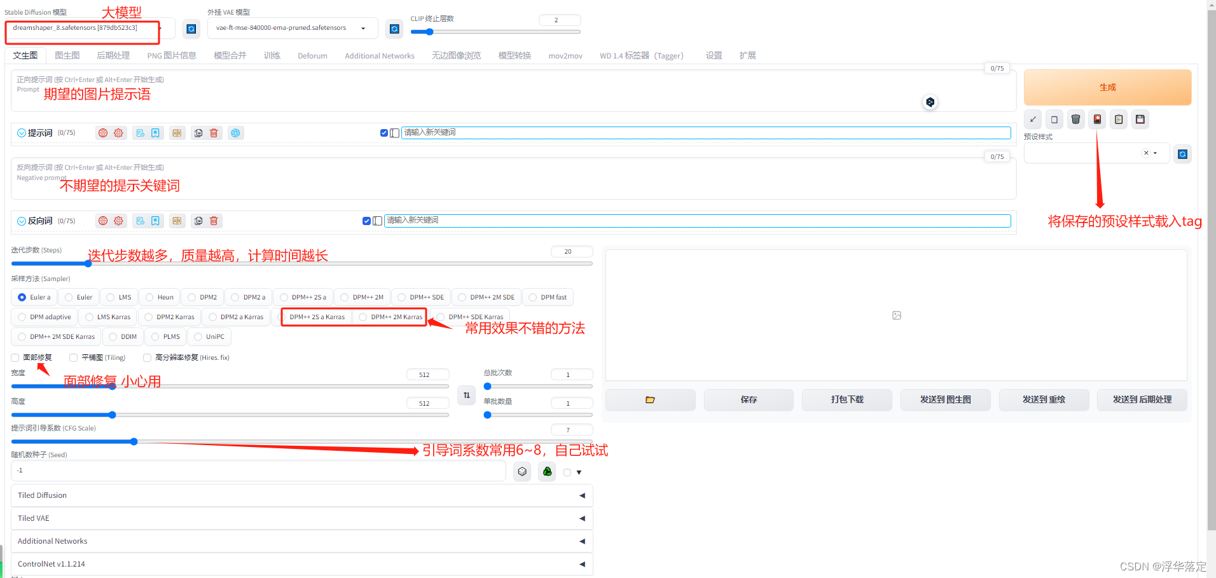Select the DPM++ SDE Karras sampler
This screenshot has height=578, width=1216.
pyautogui.click(x=469, y=317)
